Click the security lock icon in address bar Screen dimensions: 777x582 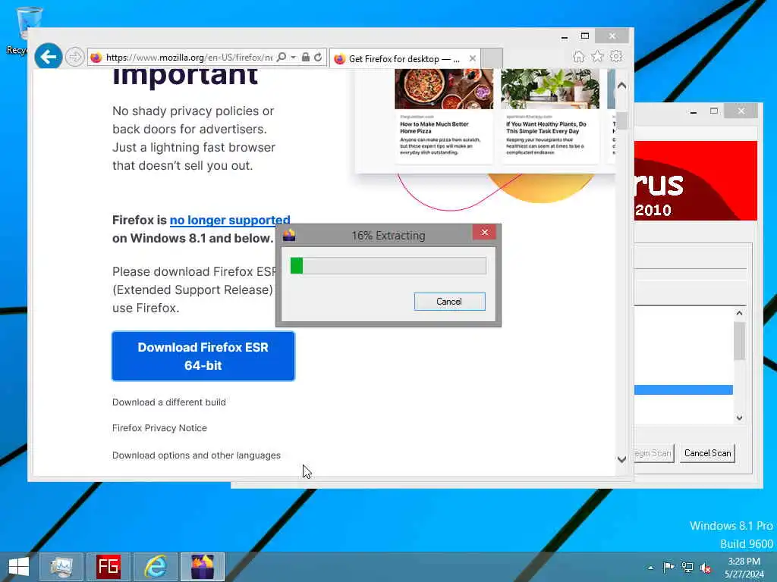pos(306,58)
